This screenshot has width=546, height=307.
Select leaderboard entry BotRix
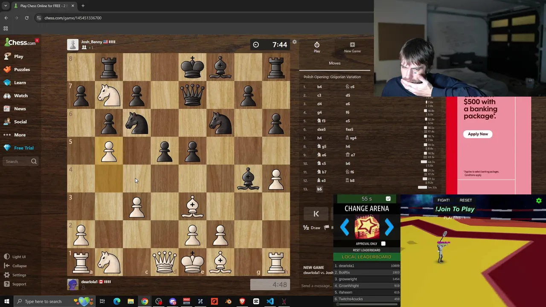(367, 272)
